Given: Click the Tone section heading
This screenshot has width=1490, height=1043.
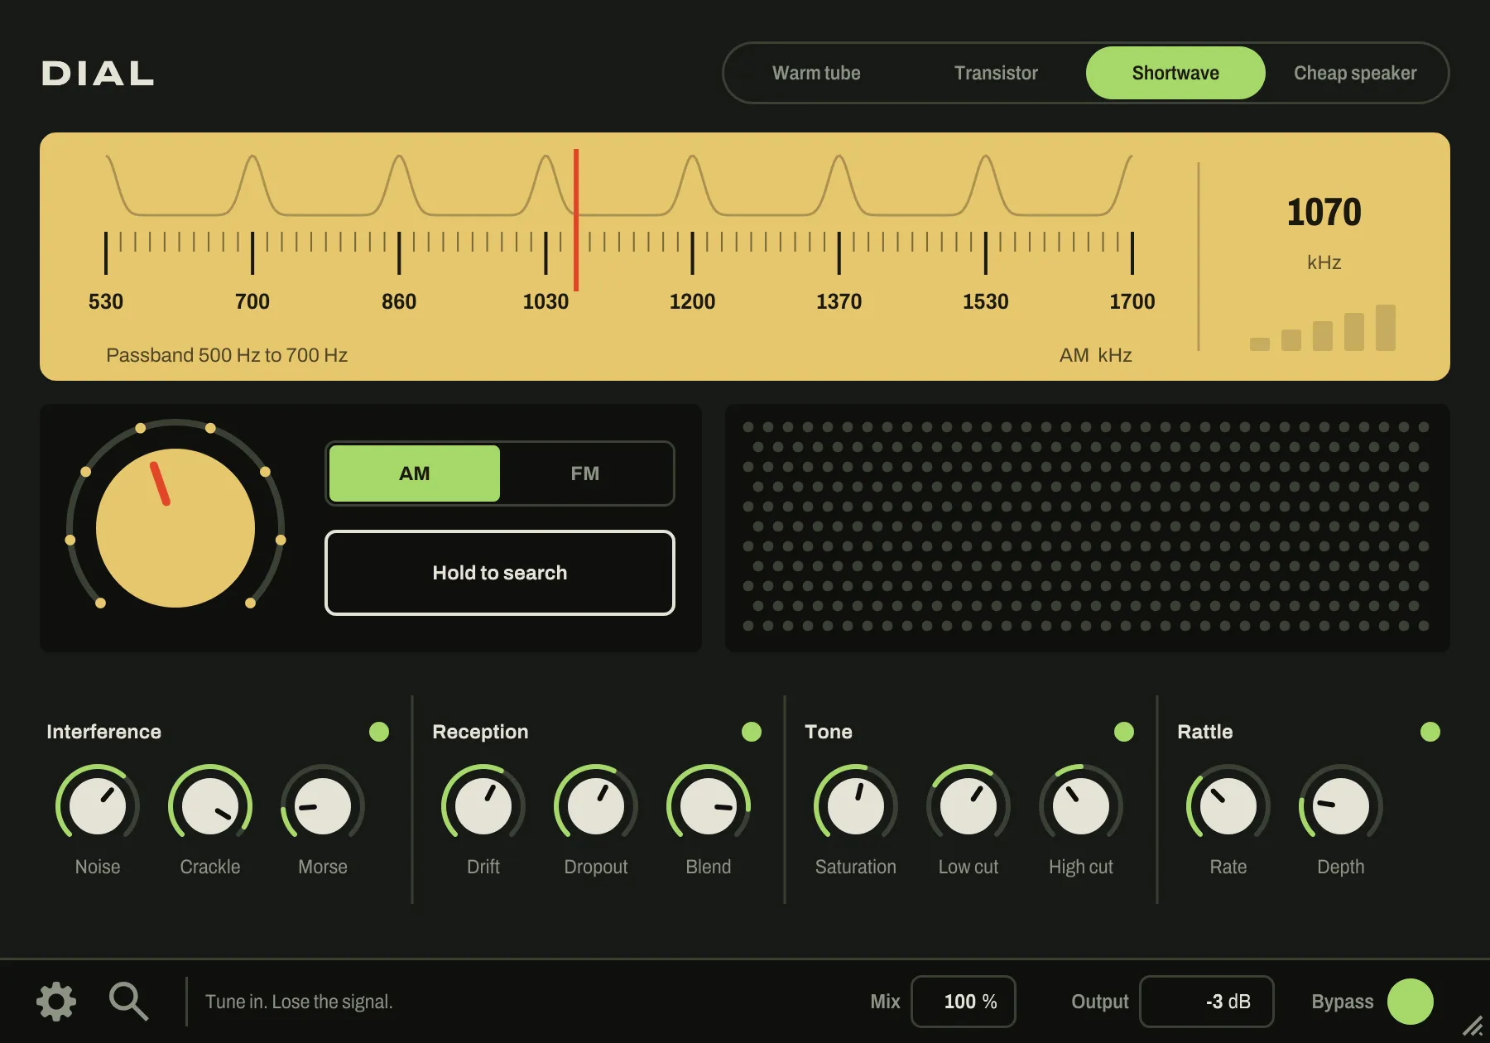Looking at the screenshot, I should [829, 732].
